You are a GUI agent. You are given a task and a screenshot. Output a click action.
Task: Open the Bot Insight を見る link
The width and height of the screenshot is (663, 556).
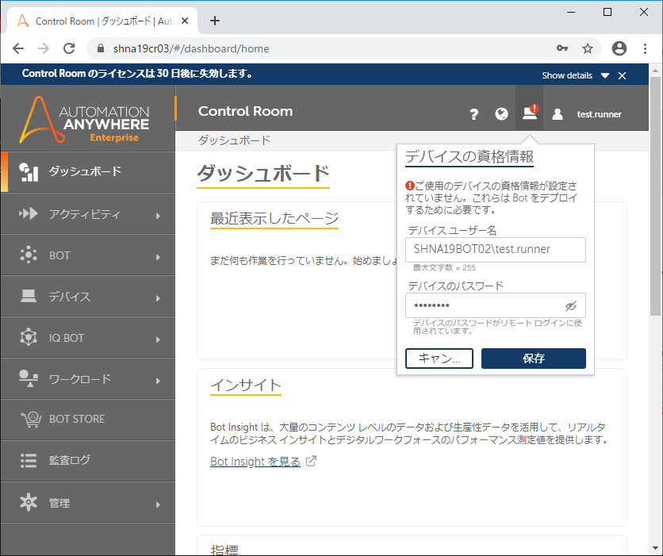coord(255,462)
